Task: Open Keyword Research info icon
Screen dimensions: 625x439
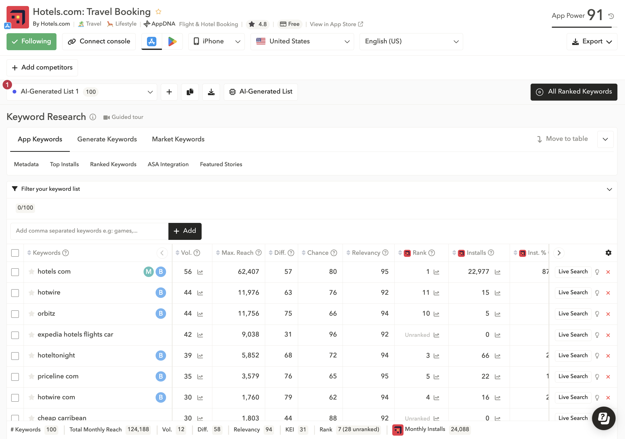Action: click(x=93, y=117)
